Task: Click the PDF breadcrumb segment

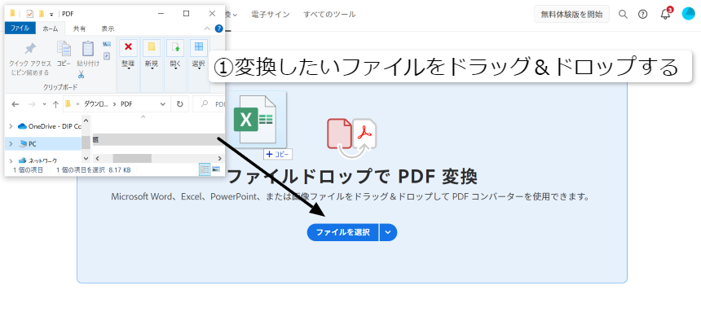Action: coord(126,104)
